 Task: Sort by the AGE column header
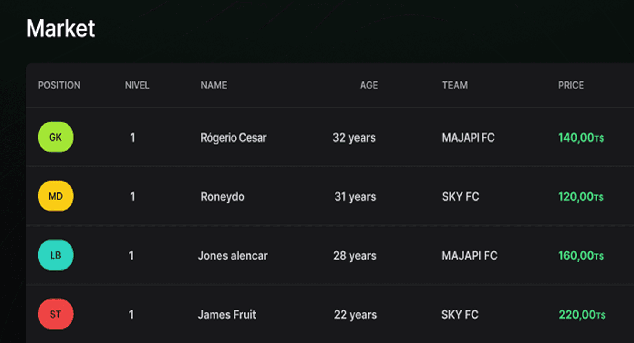pyautogui.click(x=369, y=85)
